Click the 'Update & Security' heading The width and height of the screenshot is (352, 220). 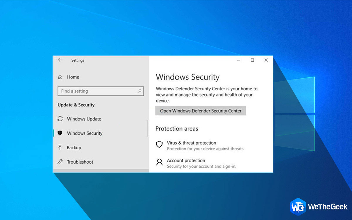(76, 105)
